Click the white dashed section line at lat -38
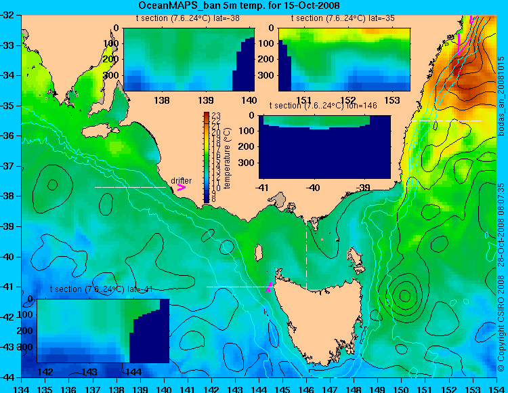The image size is (508, 393). (130, 187)
